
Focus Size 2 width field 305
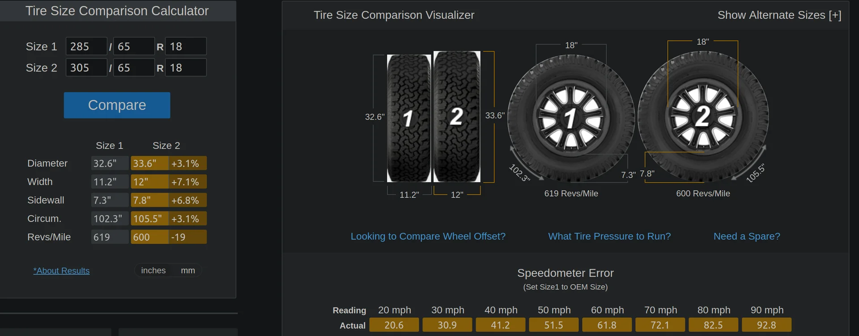pos(86,67)
